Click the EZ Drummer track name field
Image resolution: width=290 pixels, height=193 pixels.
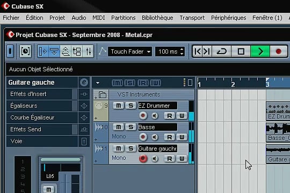point(157,106)
